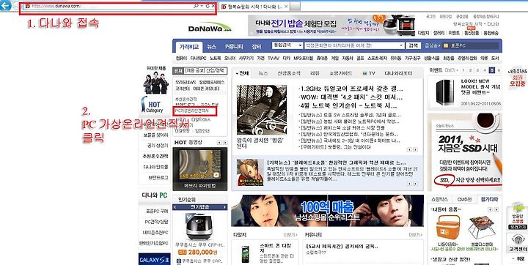This screenshot has height=265, width=528.
Task: Click event page number 5
Action: click(492, 70)
